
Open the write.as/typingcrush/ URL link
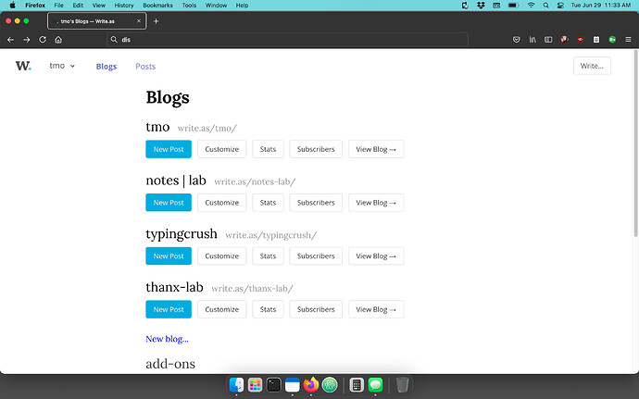pos(271,235)
